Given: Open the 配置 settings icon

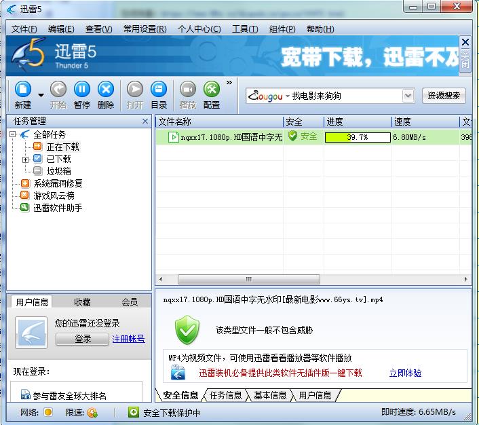Looking at the screenshot, I should [x=212, y=96].
